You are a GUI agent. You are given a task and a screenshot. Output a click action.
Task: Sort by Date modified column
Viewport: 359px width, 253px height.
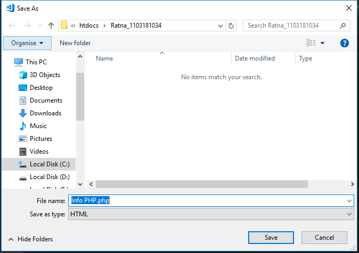[x=255, y=58]
